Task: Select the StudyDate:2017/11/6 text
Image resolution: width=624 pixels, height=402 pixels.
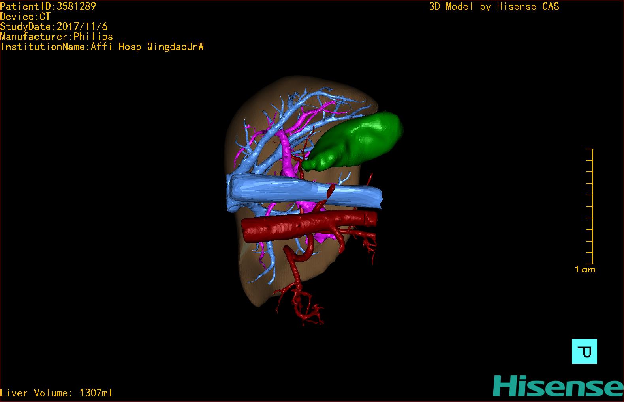Action: pyautogui.click(x=54, y=27)
